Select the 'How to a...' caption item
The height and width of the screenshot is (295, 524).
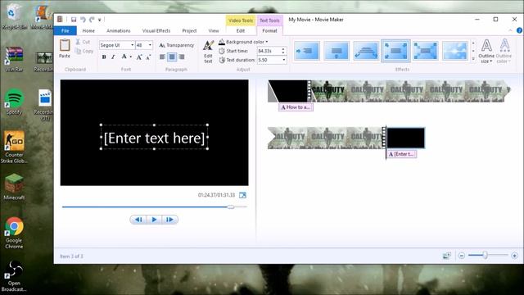pos(296,107)
